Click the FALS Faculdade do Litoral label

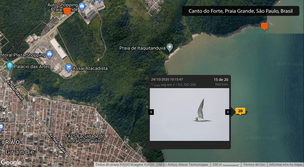pyautogui.click(x=85, y=139)
